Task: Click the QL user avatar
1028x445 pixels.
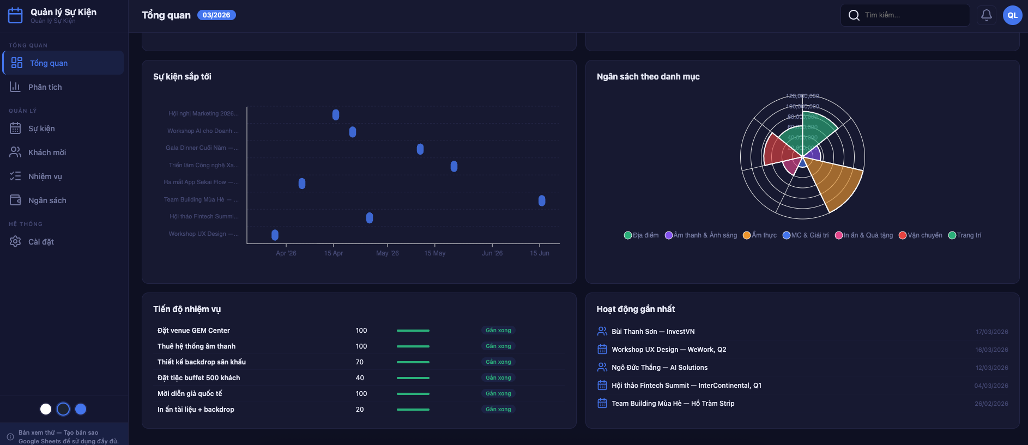Action: (x=1012, y=15)
